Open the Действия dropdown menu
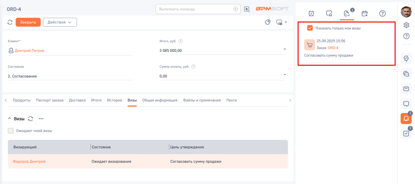Image resolution: width=415 pixels, height=184 pixels. coord(60,22)
